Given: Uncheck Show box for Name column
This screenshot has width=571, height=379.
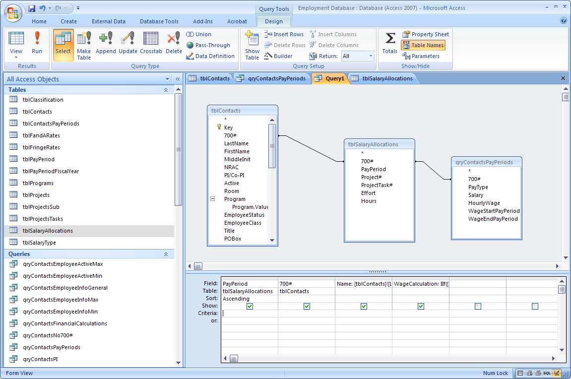Looking at the screenshot, I should pyautogui.click(x=364, y=306).
